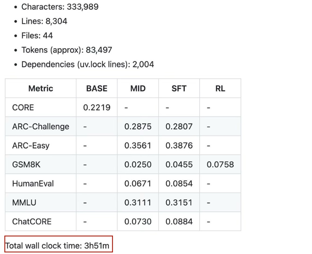Click the Tokens (approx) bullet

coord(66,50)
